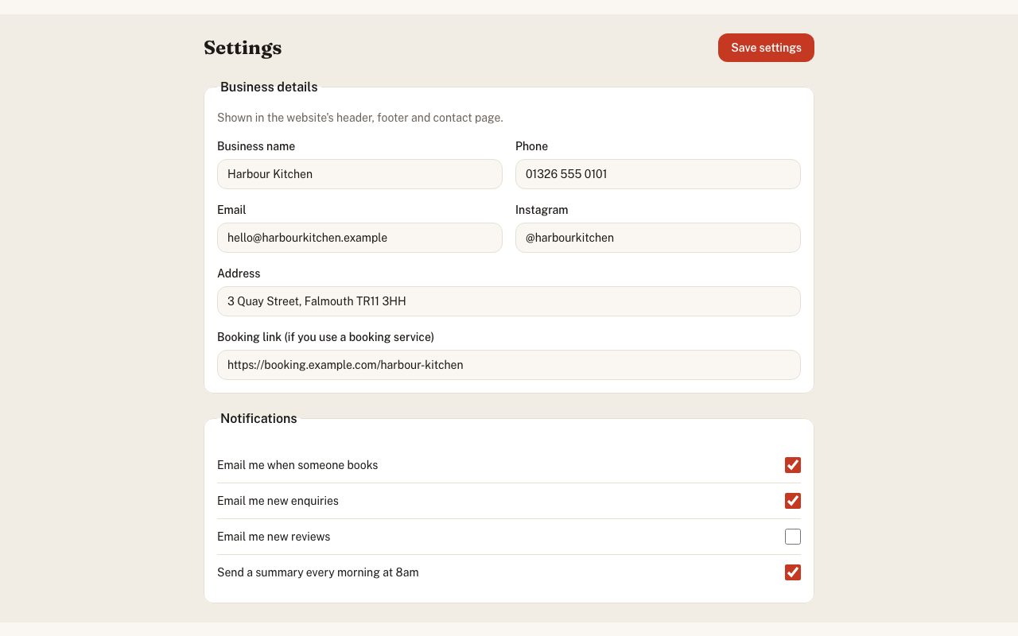Image resolution: width=1018 pixels, height=636 pixels.
Task: Click the 'Booking link' label text
Action: click(x=325, y=337)
